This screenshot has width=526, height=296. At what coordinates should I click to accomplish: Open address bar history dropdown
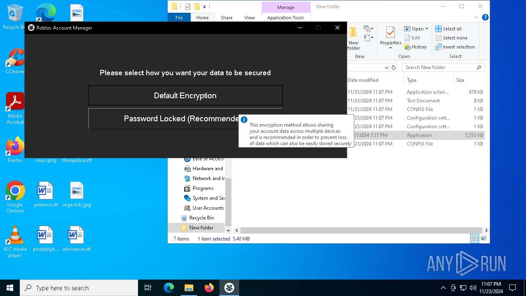point(386,67)
